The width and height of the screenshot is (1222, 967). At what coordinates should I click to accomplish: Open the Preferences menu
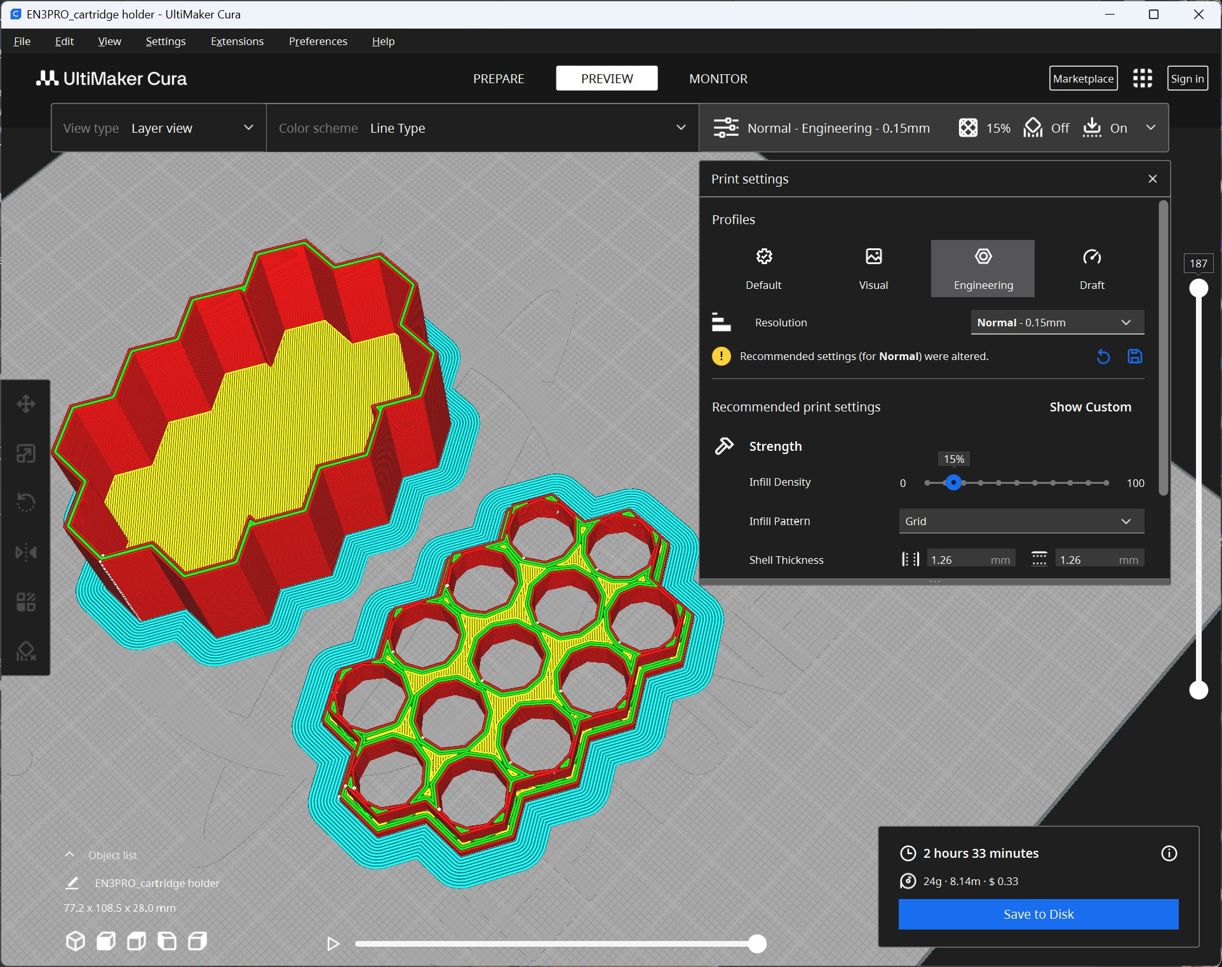click(x=318, y=41)
